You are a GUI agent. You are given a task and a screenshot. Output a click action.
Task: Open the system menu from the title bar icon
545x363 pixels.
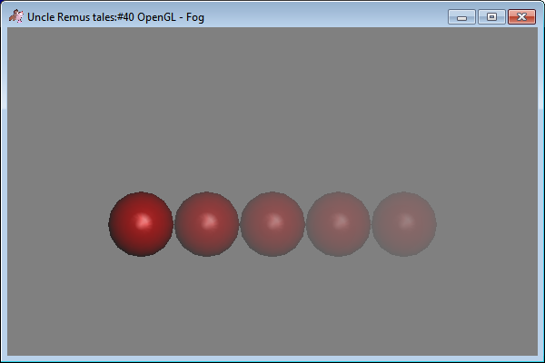pyautogui.click(x=15, y=17)
